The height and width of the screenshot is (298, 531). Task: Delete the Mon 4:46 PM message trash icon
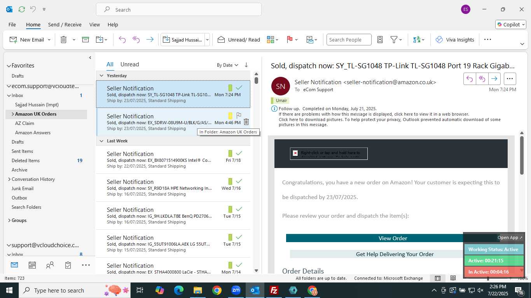[x=246, y=122]
